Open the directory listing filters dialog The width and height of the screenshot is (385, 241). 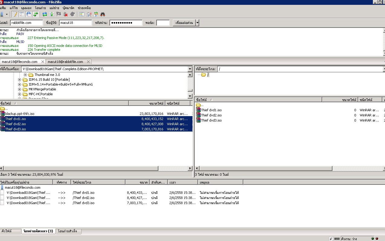(x=82, y=14)
